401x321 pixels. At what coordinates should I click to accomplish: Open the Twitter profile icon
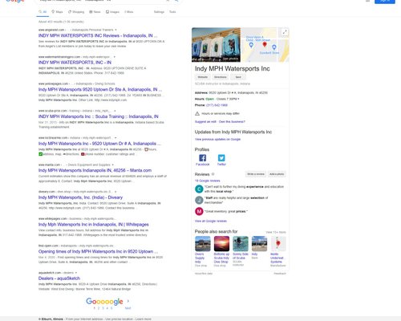pos(221,158)
